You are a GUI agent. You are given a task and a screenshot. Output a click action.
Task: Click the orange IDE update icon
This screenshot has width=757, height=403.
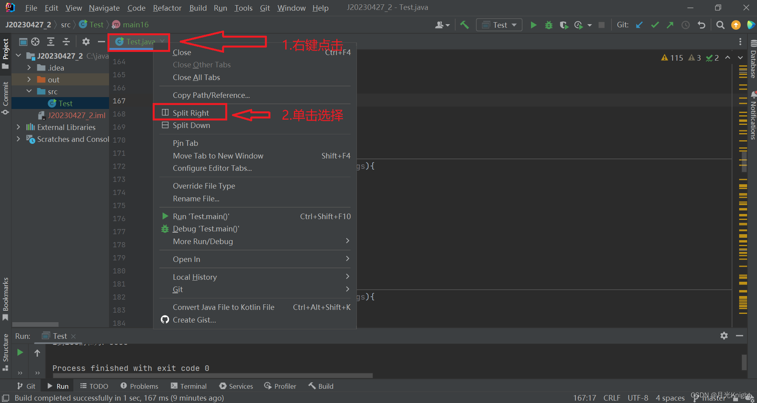point(736,25)
